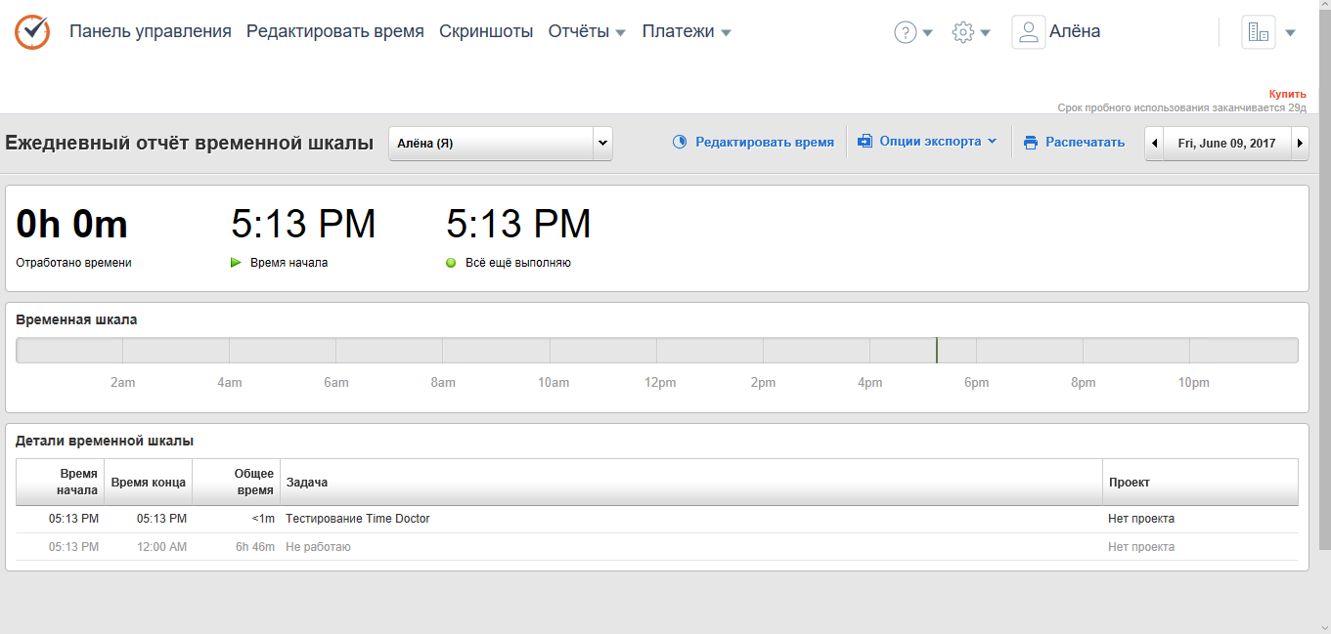Screen dimensions: 1331x634
Task: Open Нет проекта for Тестирование Time Doctor
Action: [x=1142, y=519]
